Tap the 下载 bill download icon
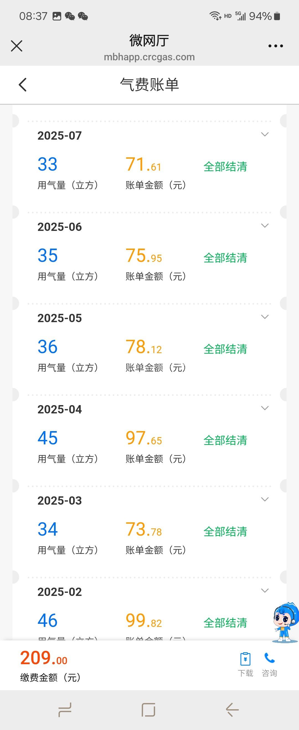 click(245, 659)
